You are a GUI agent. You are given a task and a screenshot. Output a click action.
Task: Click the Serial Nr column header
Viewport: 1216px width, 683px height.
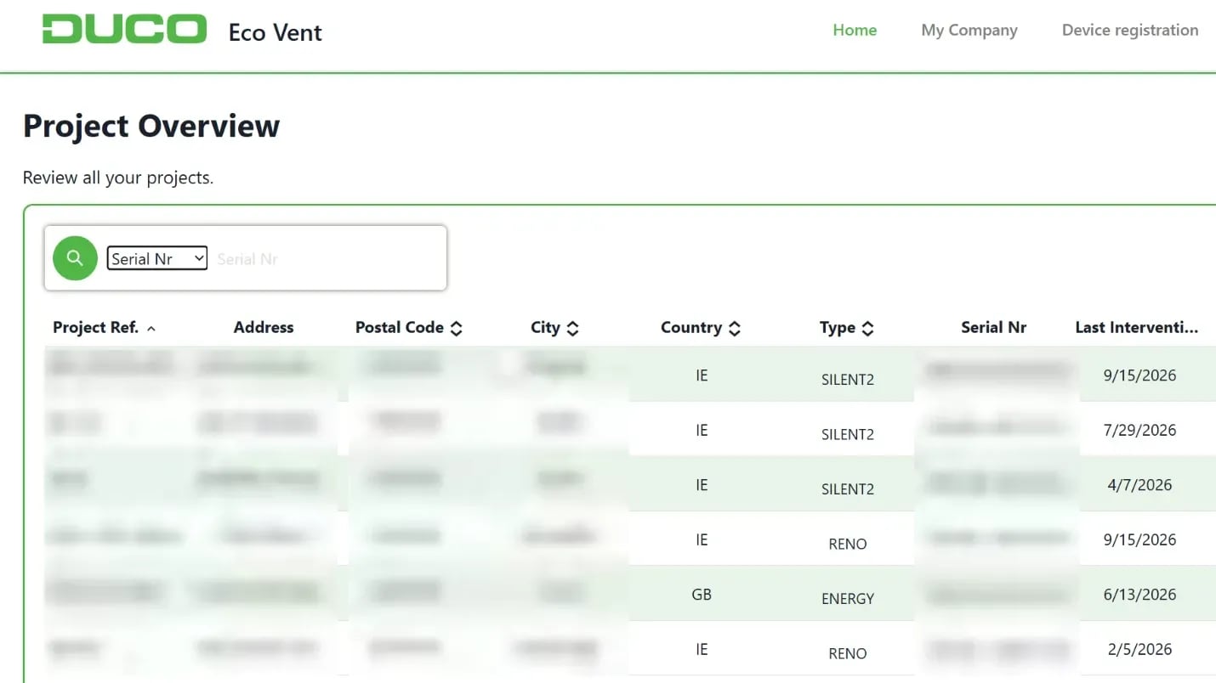click(x=993, y=327)
